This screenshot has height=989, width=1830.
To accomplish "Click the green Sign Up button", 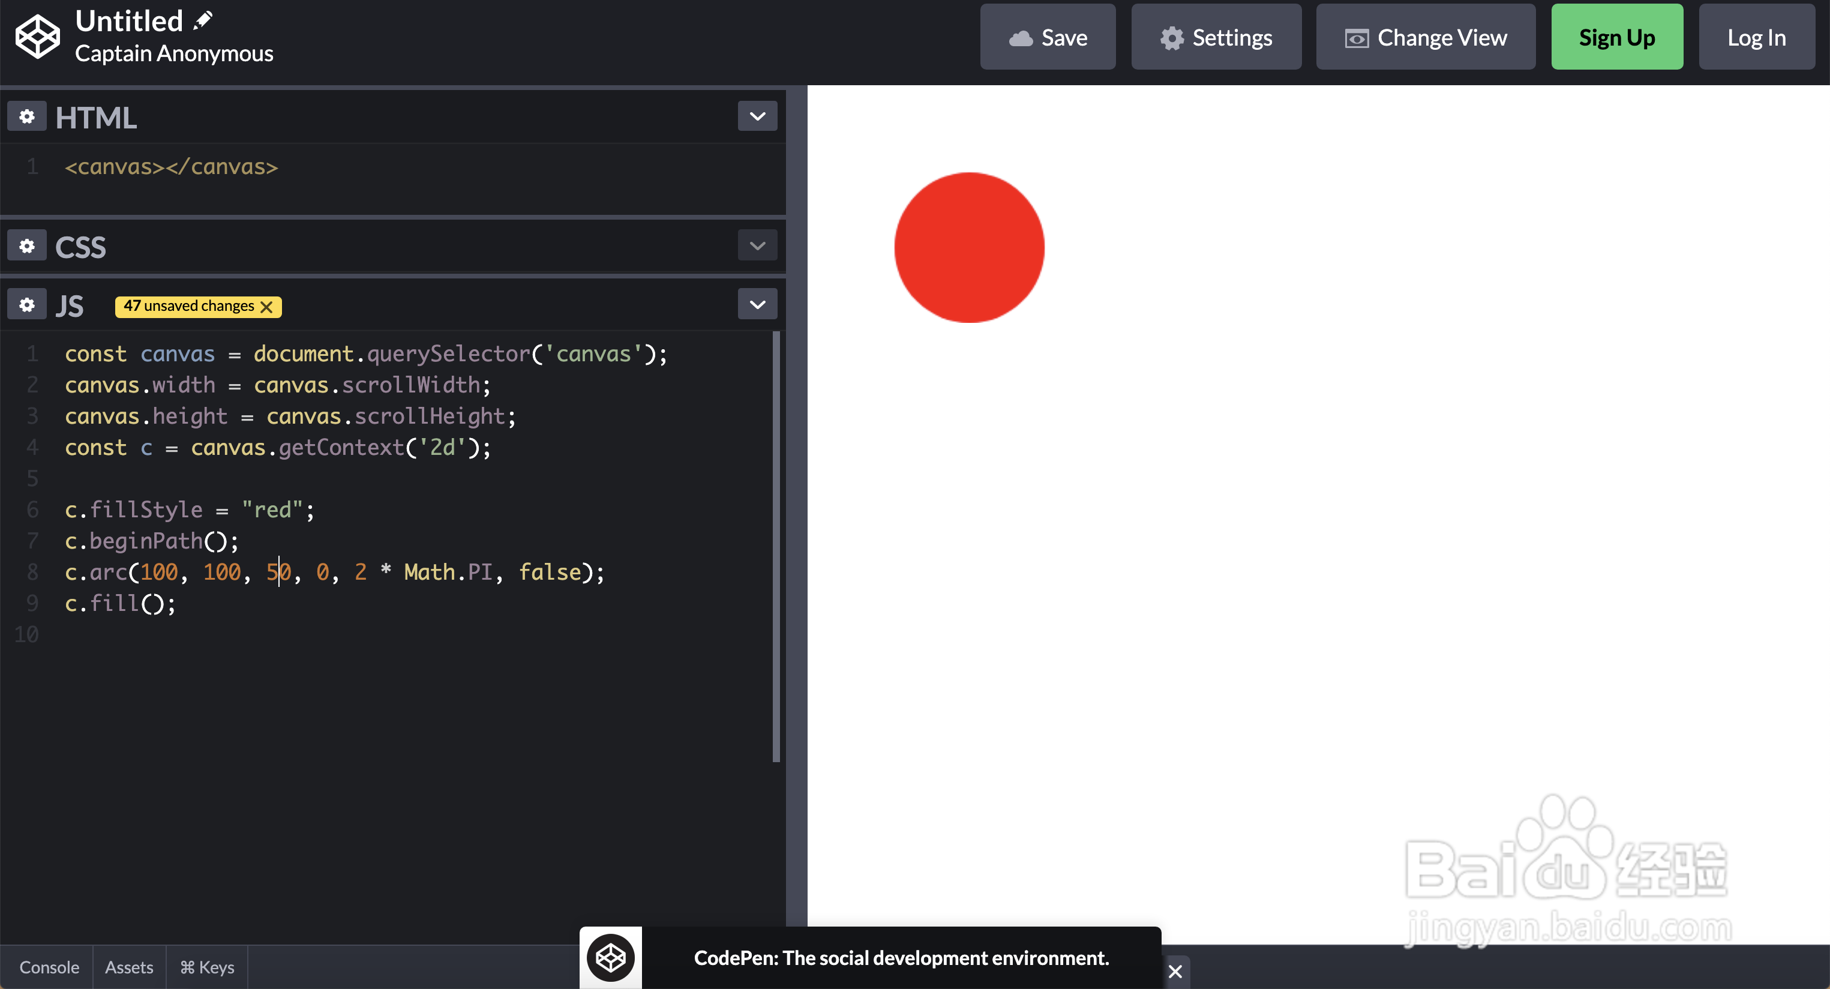I will tap(1616, 37).
